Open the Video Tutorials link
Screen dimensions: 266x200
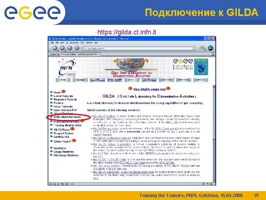(x=63, y=107)
